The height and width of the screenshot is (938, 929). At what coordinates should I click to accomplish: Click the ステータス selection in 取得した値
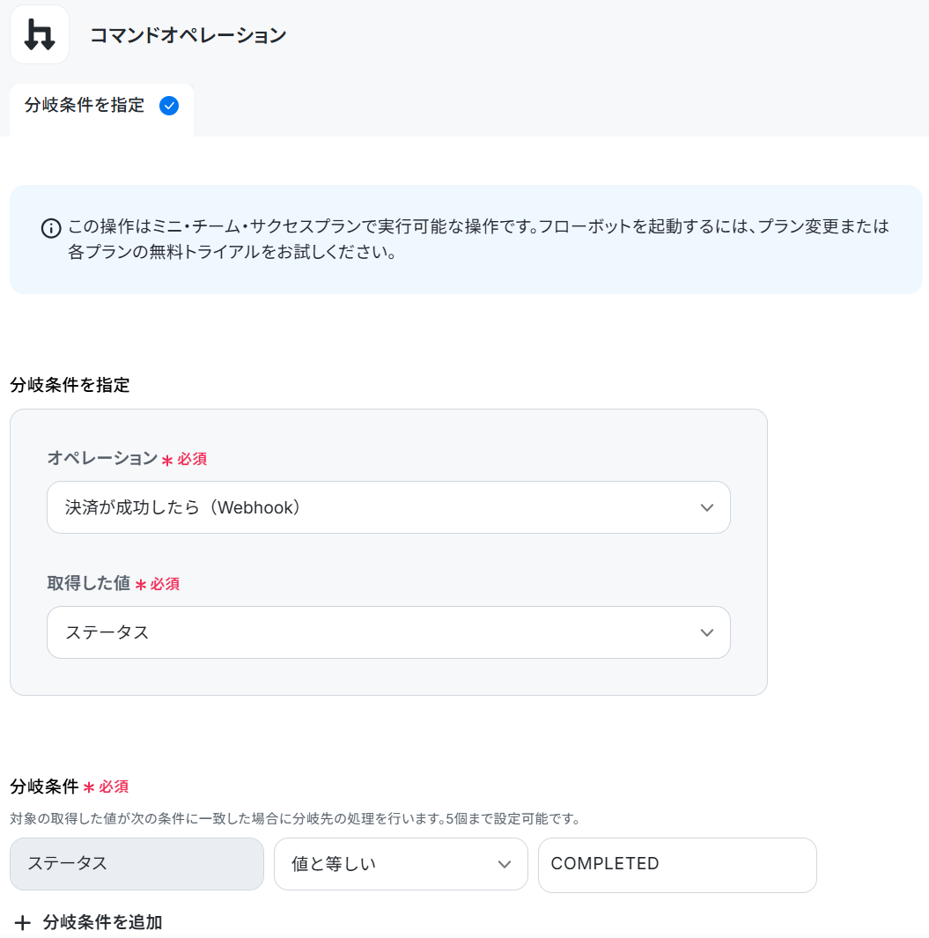[x=389, y=632]
